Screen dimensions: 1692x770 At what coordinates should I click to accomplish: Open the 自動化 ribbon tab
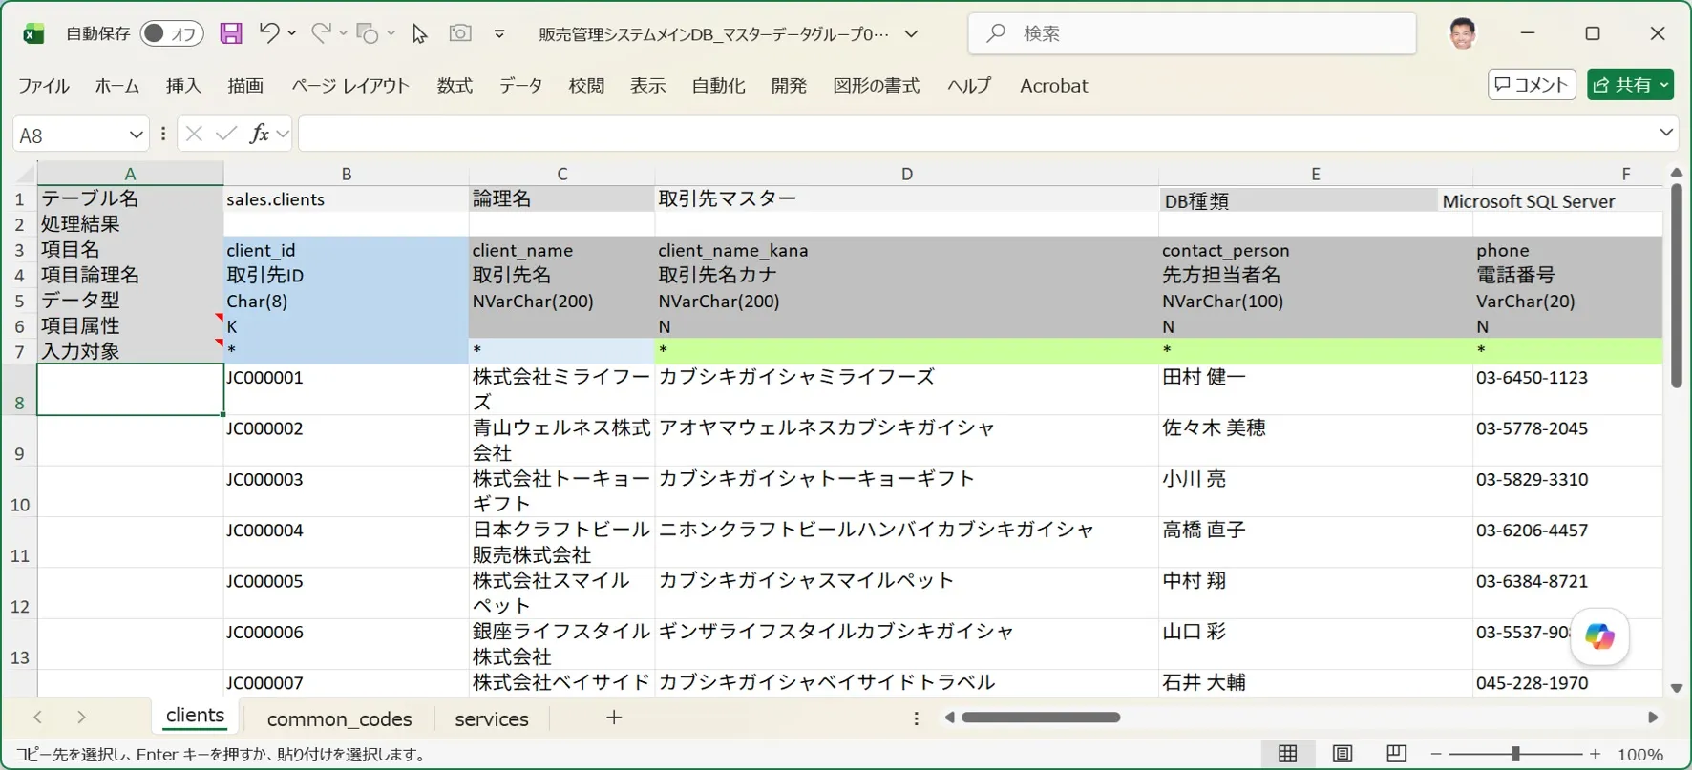coord(718,86)
